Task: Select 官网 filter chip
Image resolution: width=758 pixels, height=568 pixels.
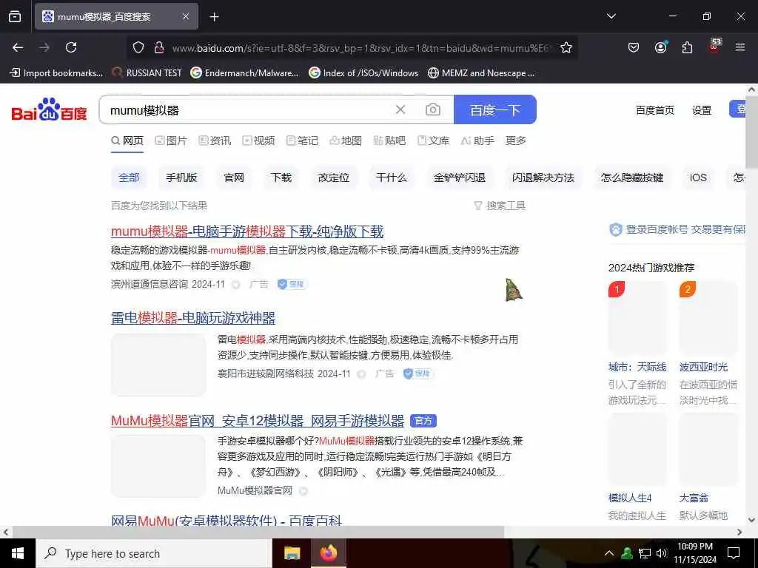Action: coord(234,177)
